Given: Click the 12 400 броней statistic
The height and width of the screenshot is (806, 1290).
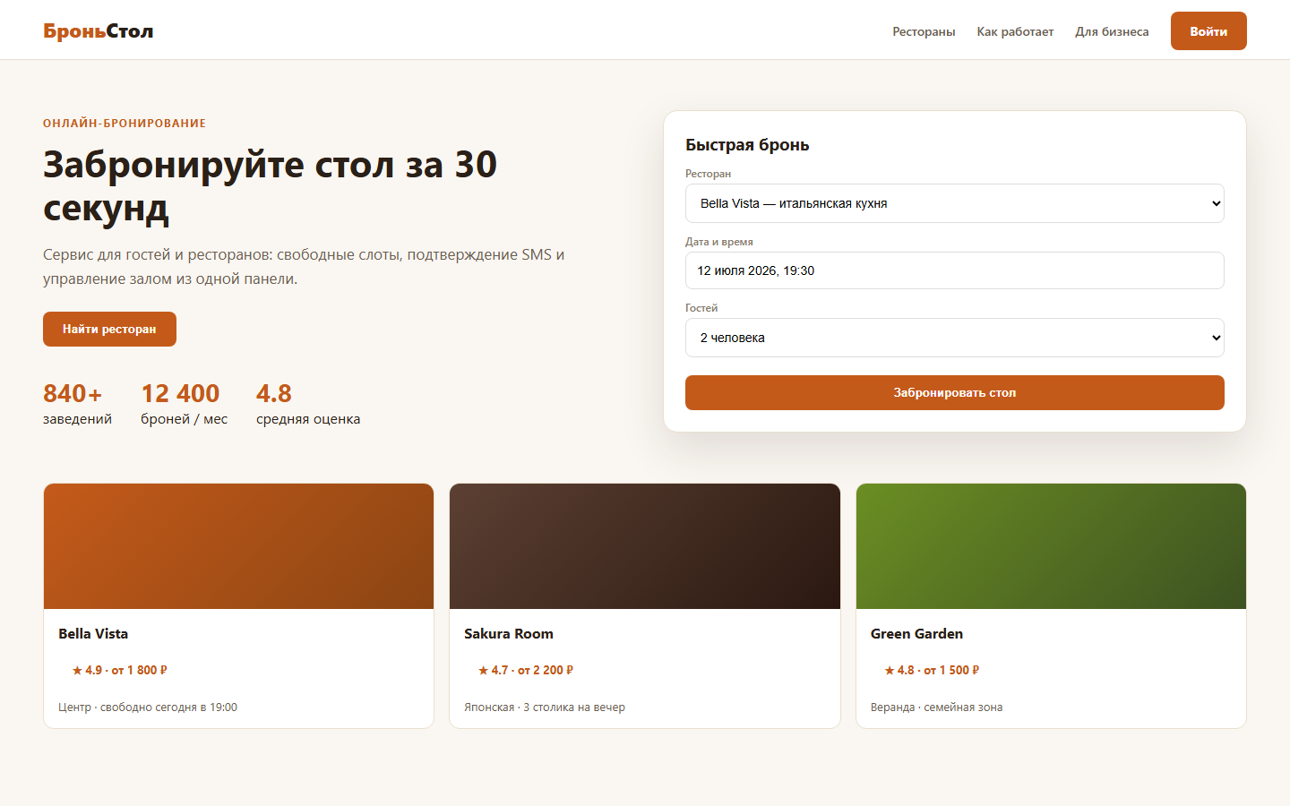Looking at the screenshot, I should click(184, 405).
